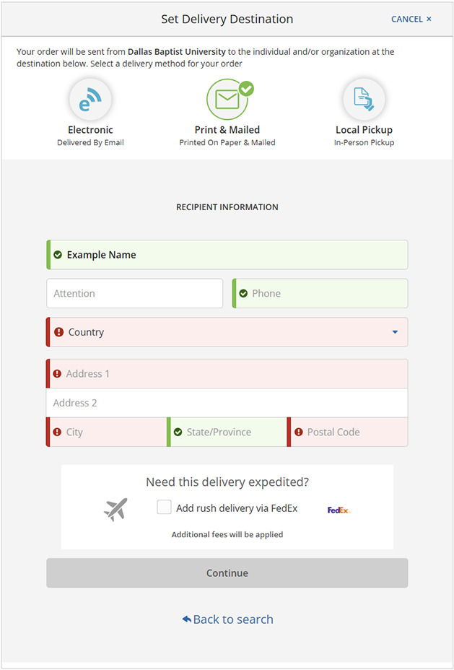
Task: Click into the Phone field
Action: click(x=325, y=293)
